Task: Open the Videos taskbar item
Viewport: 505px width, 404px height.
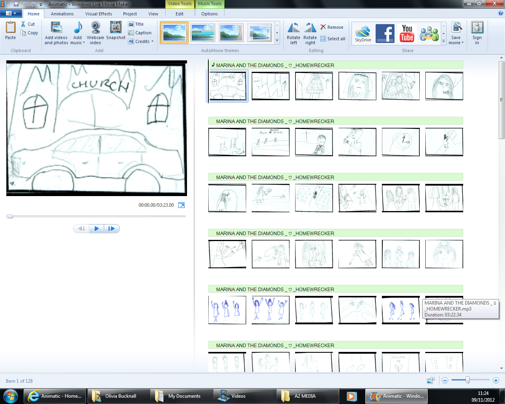Action: [245, 396]
